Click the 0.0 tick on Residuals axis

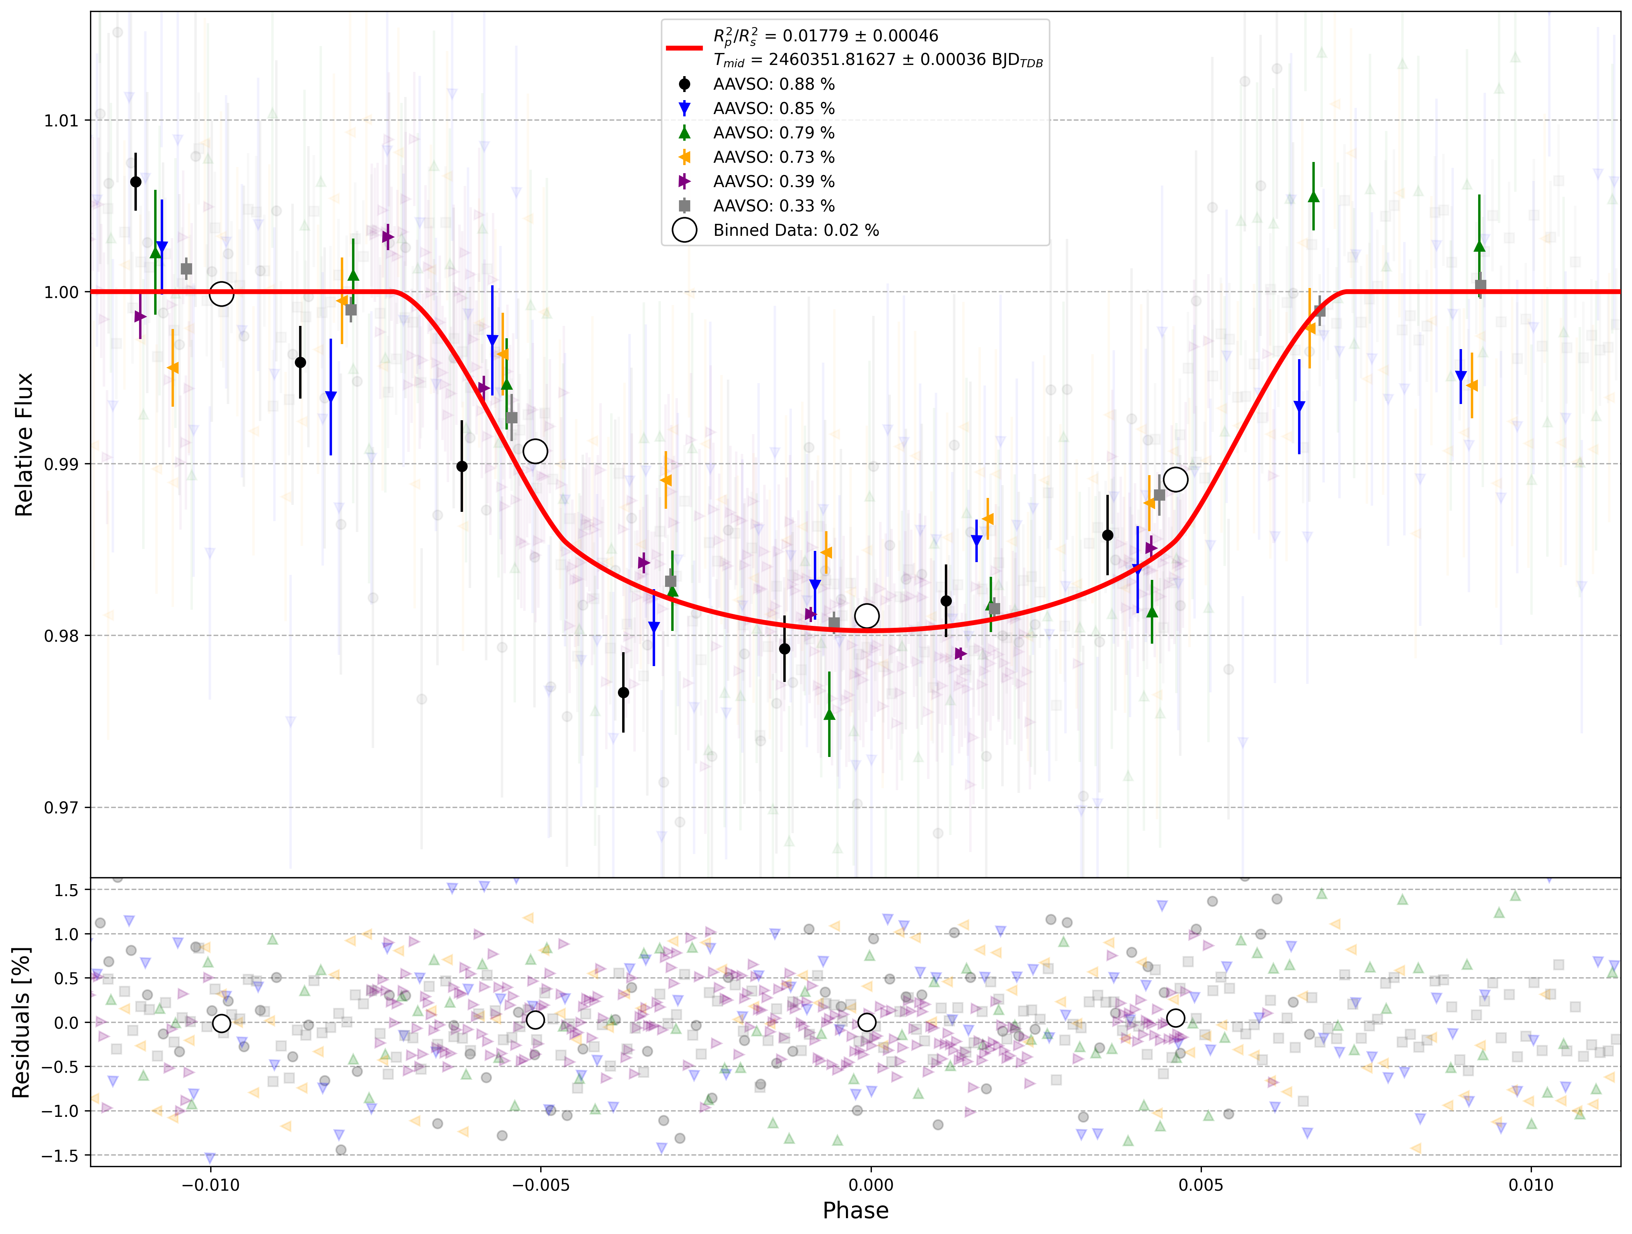[x=66, y=1023]
